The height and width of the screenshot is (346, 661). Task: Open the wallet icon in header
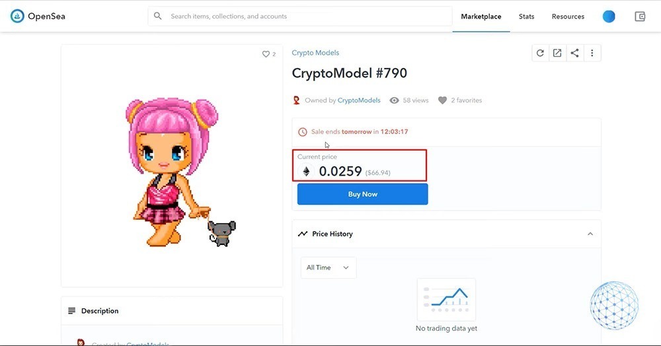point(639,17)
